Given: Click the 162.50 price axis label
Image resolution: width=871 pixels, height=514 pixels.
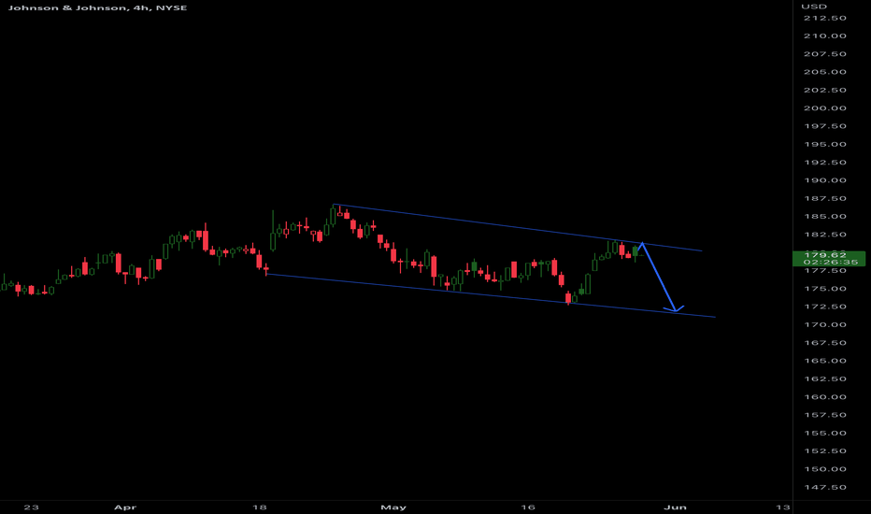Looking at the screenshot, I should [x=825, y=379].
